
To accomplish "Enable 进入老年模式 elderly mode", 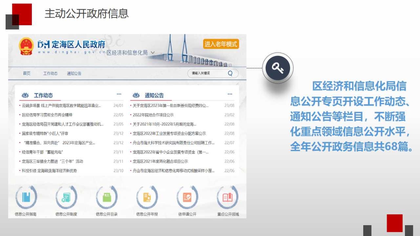I will (x=221, y=44).
